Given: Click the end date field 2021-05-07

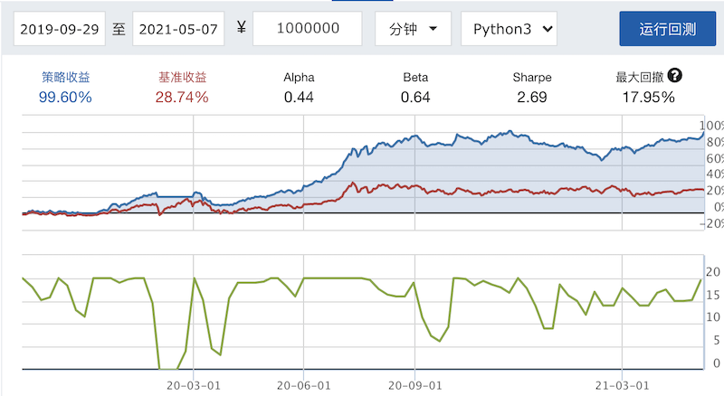Looking at the screenshot, I should (180, 29).
